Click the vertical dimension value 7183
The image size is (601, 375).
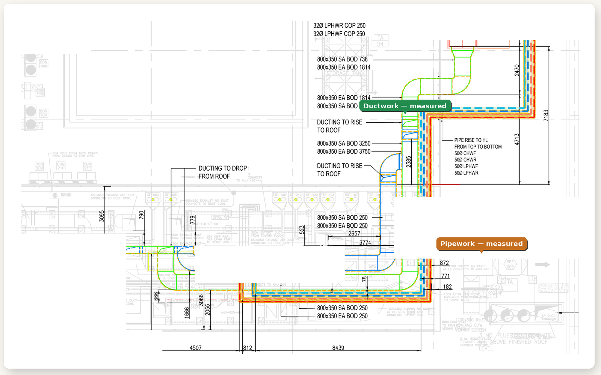click(x=546, y=115)
